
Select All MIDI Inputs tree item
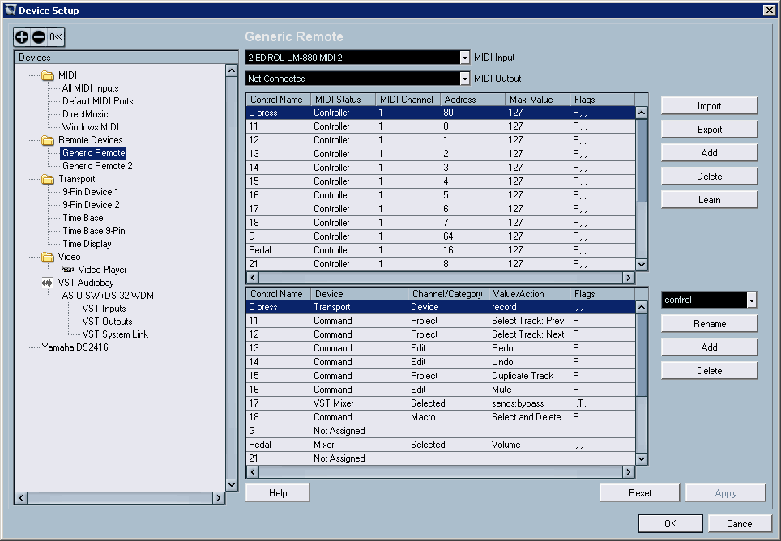point(90,88)
